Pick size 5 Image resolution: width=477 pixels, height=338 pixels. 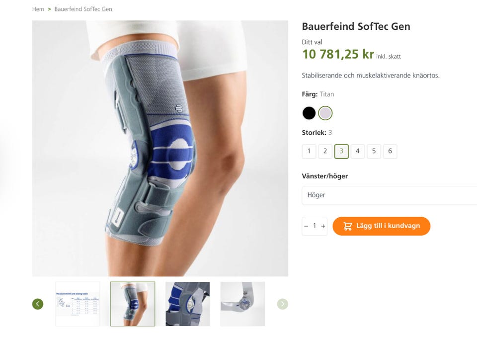(374, 151)
